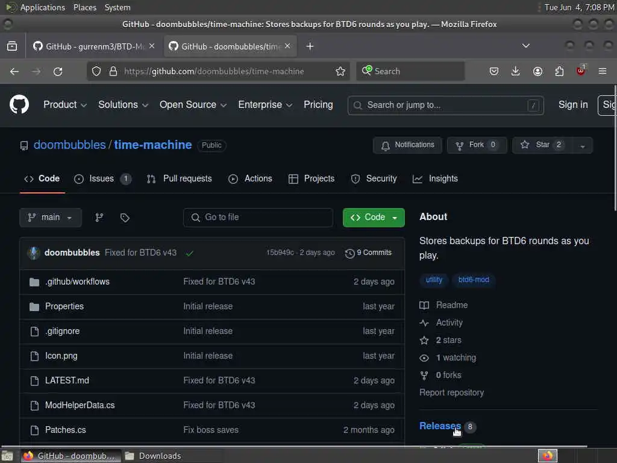Open the Firefox View icon in tab bar
The width and height of the screenshot is (617, 463).
pos(12,46)
